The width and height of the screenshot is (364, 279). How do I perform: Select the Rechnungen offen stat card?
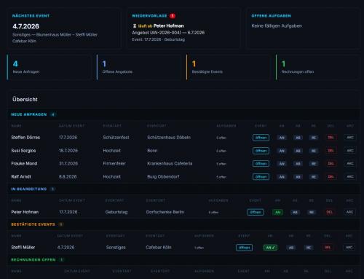[318, 67]
